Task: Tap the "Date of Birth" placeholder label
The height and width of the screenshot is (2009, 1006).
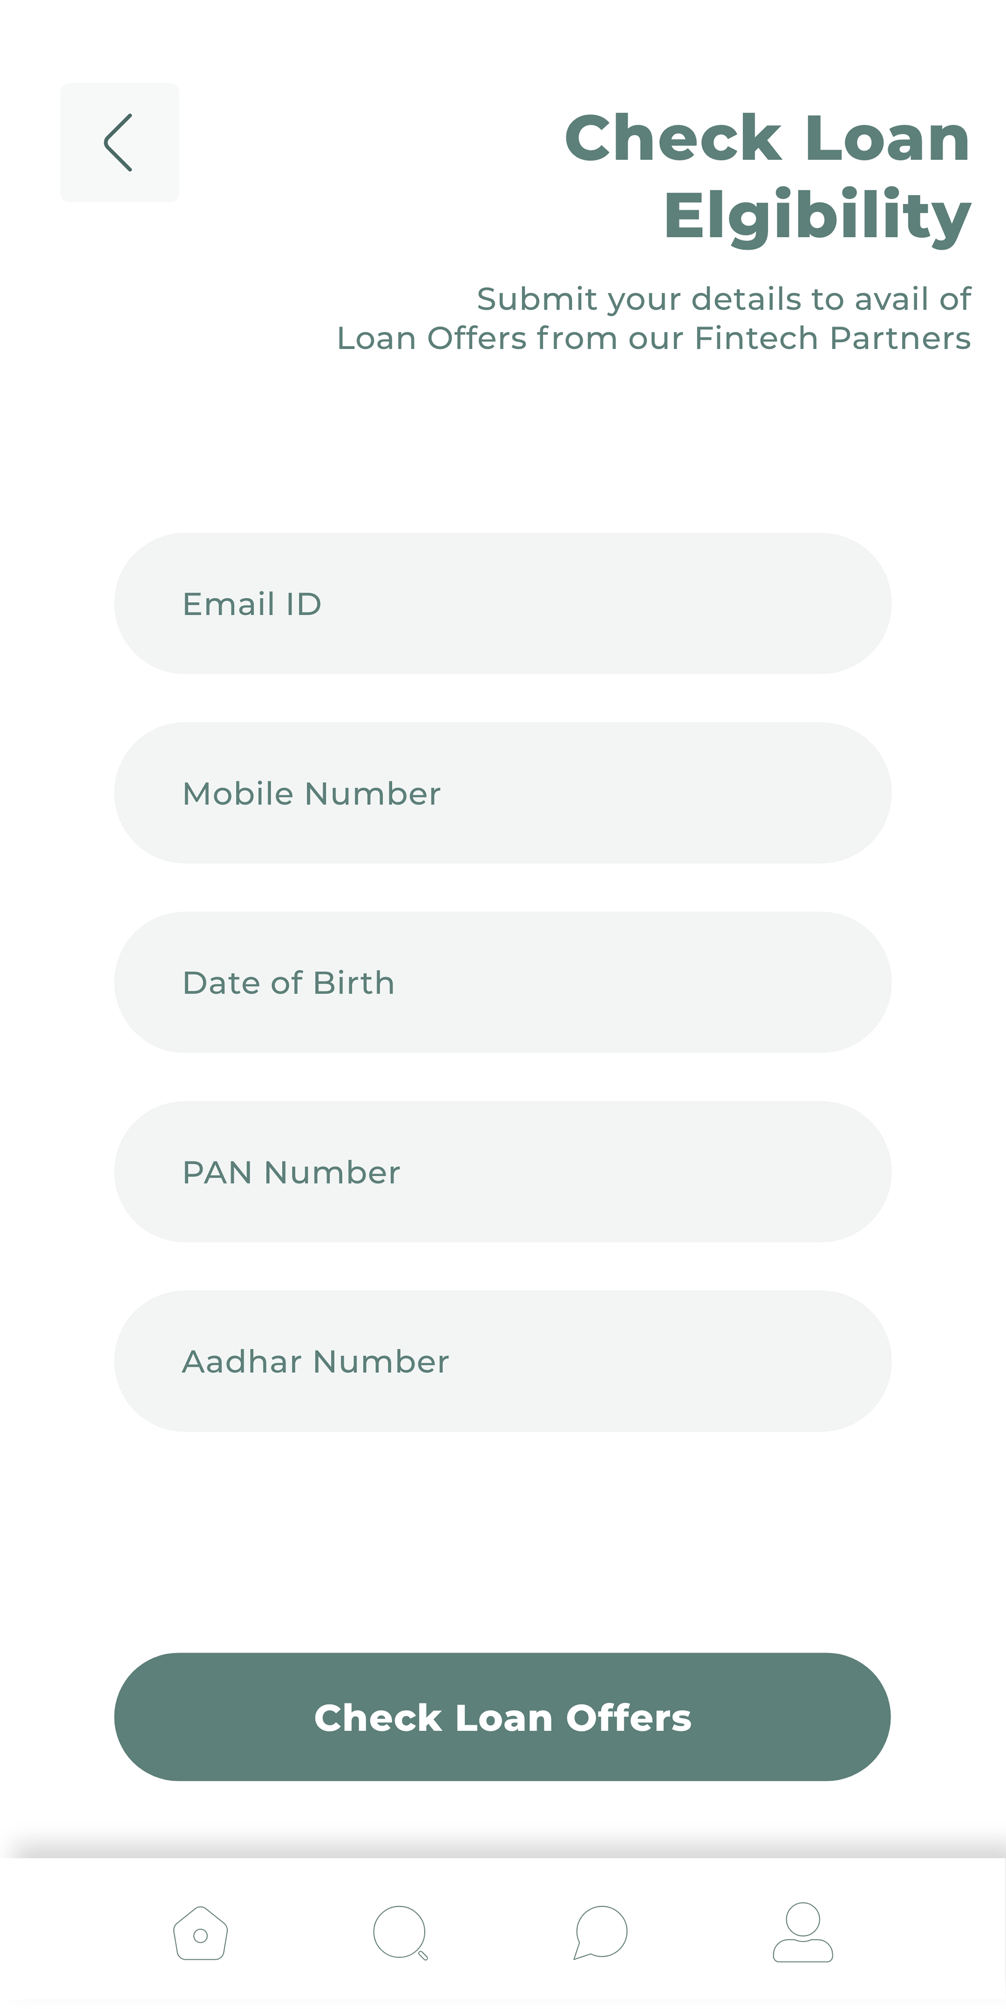Action: (x=289, y=983)
